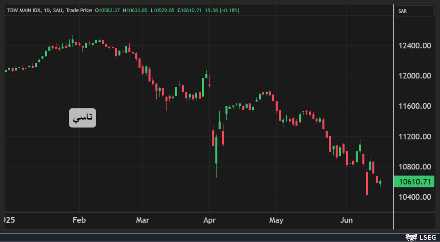The width and height of the screenshot is (440, 242).
Task: Open the SAR currency selector
Action: click(414, 11)
